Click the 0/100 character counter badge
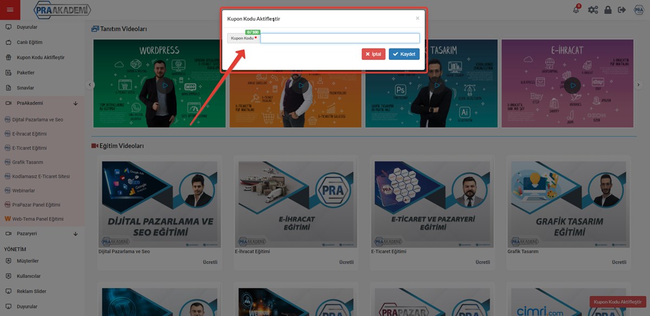650x316 pixels. pos(252,32)
